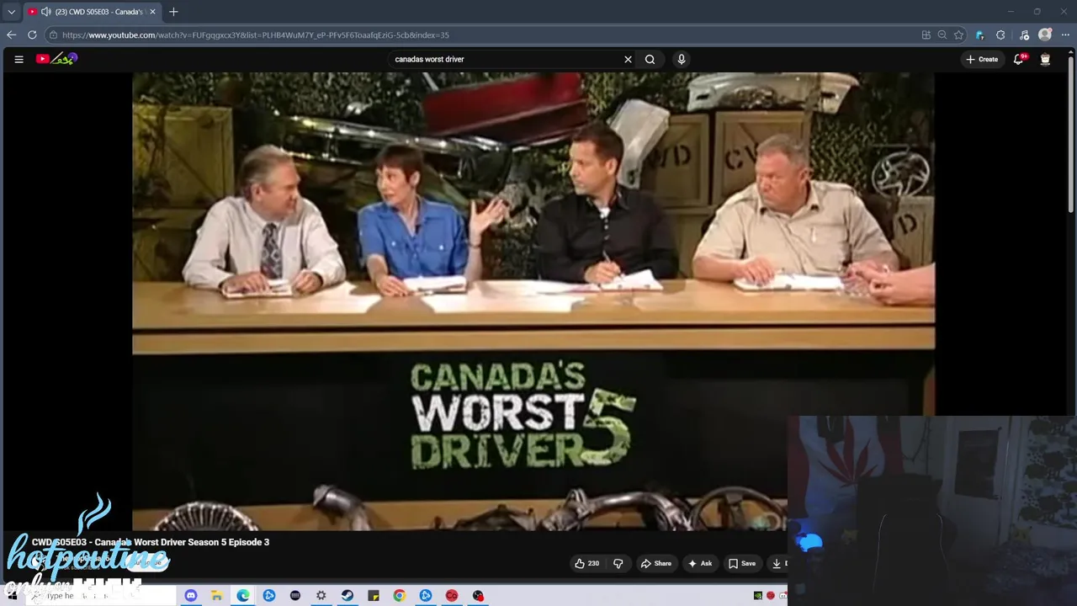Open the blue browser extension icon
The height and width of the screenshot is (606, 1077).
(979, 35)
